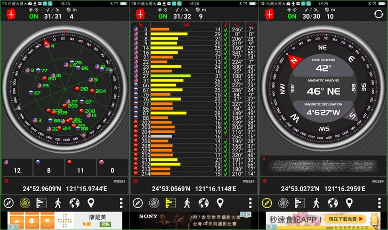Viewport: 388px width, 230px height.
Task: Tap the red app logo in the left panel header
Action: [x=10, y=14]
